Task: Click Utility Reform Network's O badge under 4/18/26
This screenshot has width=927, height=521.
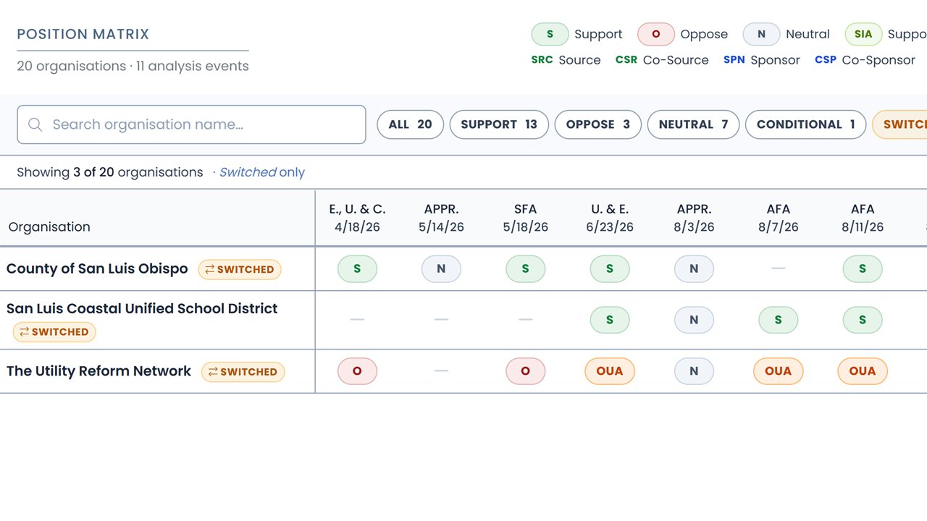Action: [x=357, y=371]
